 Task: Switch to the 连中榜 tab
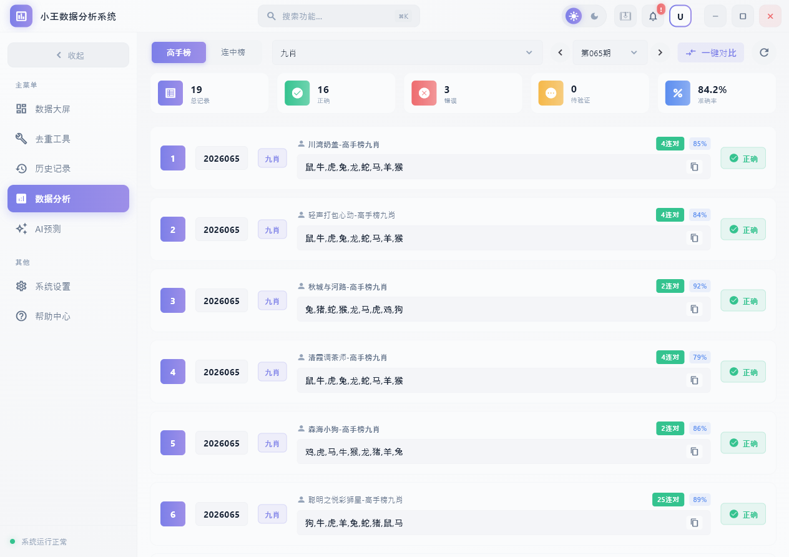point(233,52)
